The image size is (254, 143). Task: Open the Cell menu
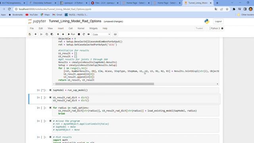[x=71, y=28]
